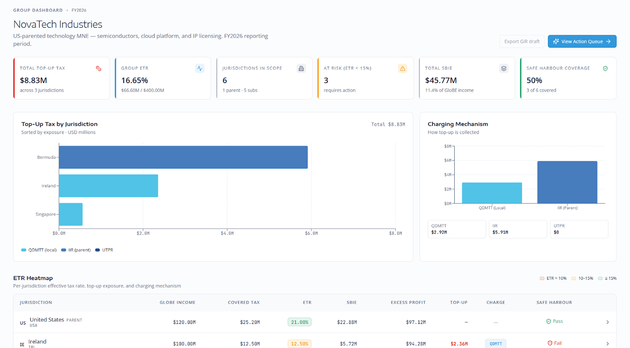
Task: Open the Total SBIE card
Action: [x=467, y=78]
